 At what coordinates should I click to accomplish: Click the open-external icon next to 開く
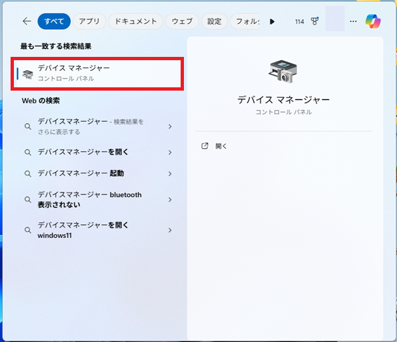point(204,146)
